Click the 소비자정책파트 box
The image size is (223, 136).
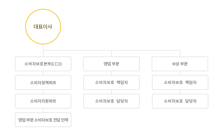coord(43,82)
